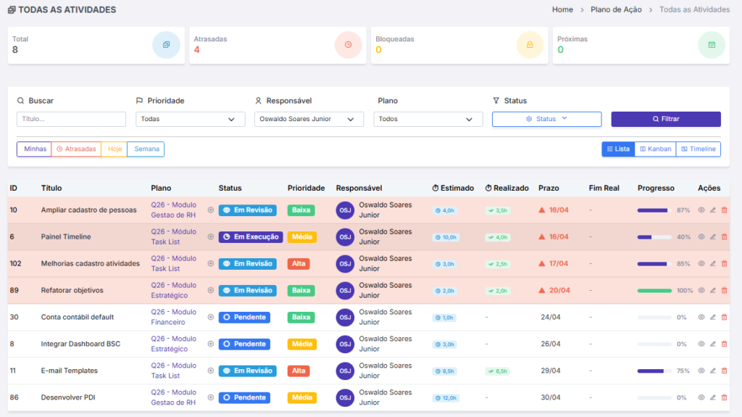Toggle the Atrasadas quick filter
Viewport: 742px width, 417px height.
tap(76, 149)
